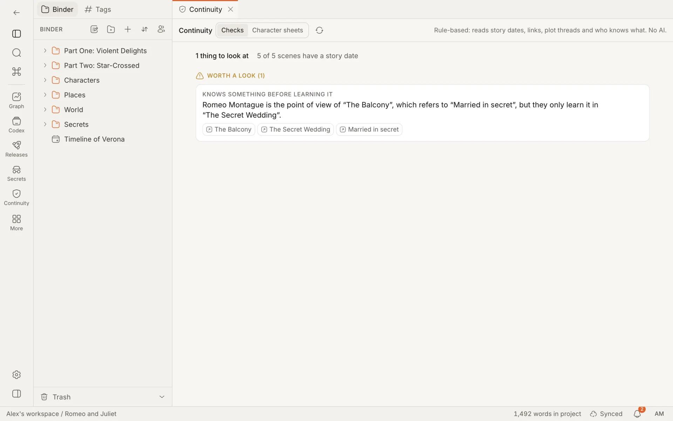Select the Character sheets segment
This screenshot has height=421, width=673.
pyautogui.click(x=278, y=30)
